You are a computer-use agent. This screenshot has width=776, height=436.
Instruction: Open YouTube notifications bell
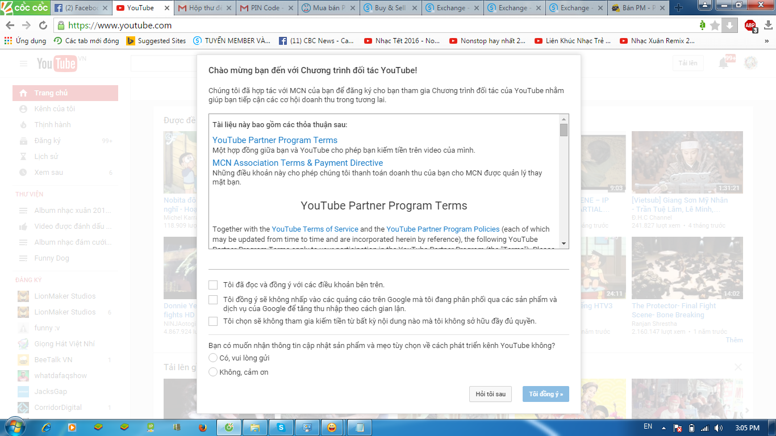[x=724, y=63]
